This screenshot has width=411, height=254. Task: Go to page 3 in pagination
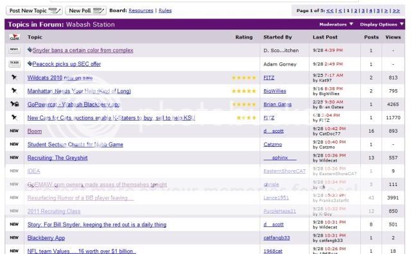point(363,11)
